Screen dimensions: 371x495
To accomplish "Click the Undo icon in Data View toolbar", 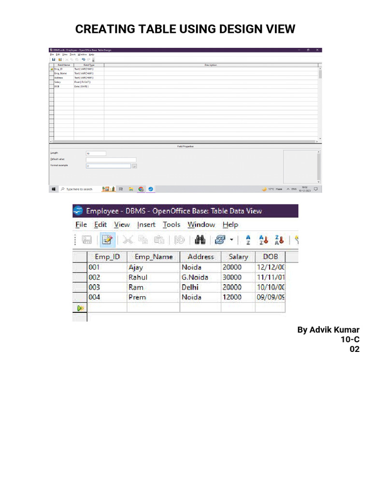I will 179,240.
